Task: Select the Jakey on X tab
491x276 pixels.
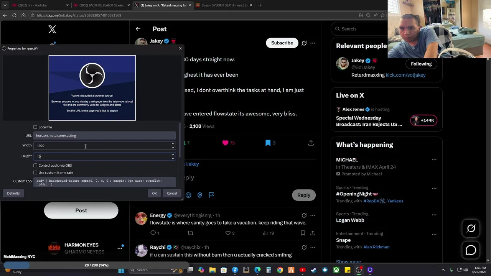Action: click(x=162, y=5)
